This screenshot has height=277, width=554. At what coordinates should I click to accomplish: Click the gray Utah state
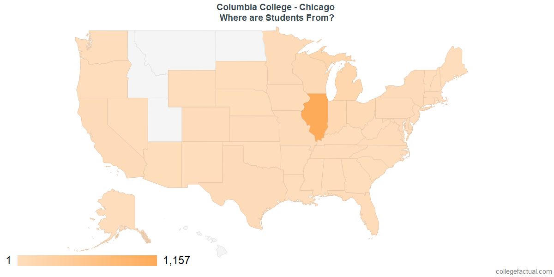(x=165, y=120)
